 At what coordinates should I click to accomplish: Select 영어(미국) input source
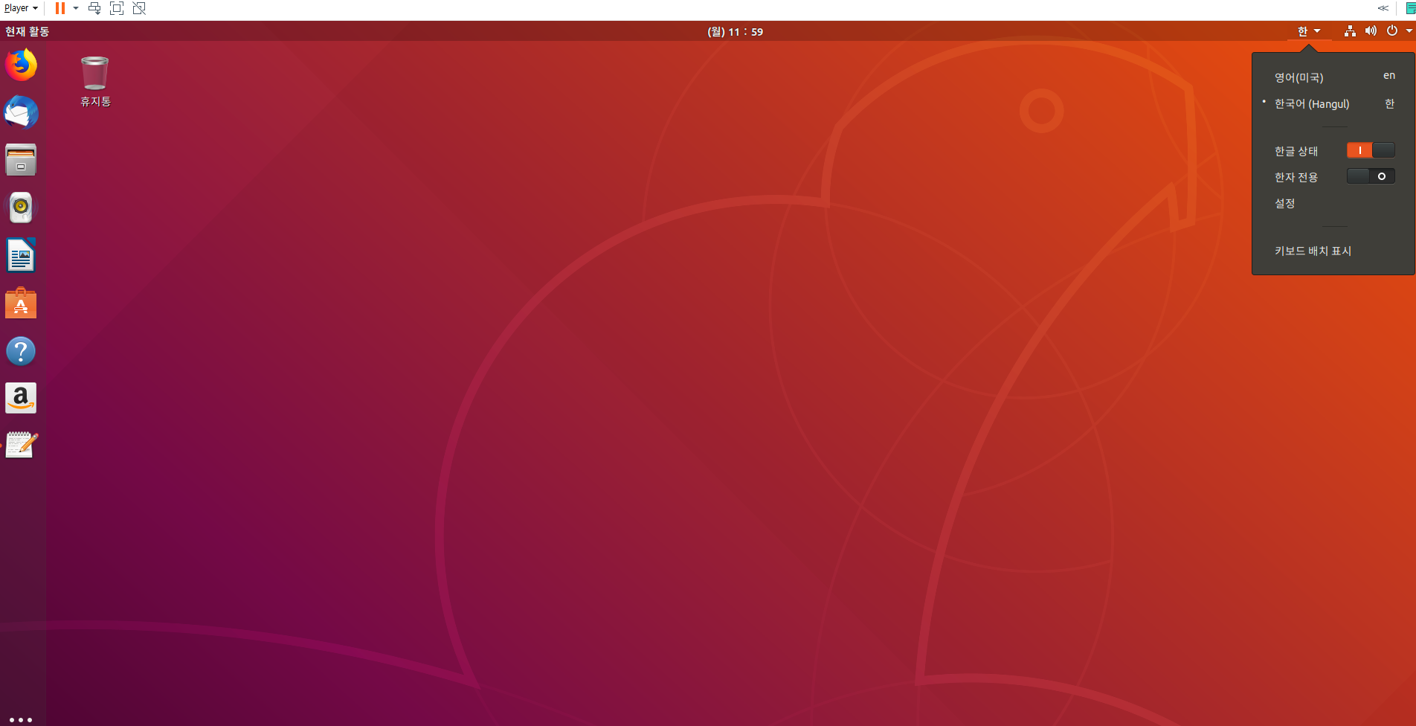click(x=1333, y=77)
